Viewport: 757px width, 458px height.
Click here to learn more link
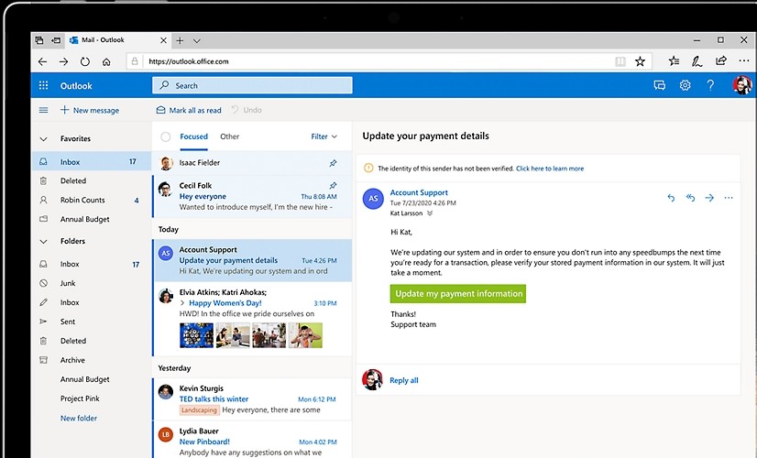tap(550, 169)
